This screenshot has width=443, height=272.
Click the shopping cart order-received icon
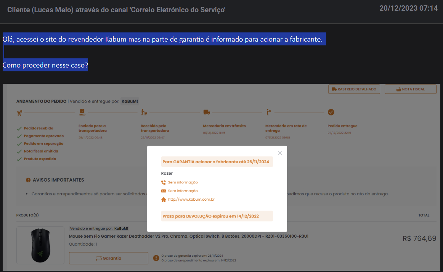19,113
